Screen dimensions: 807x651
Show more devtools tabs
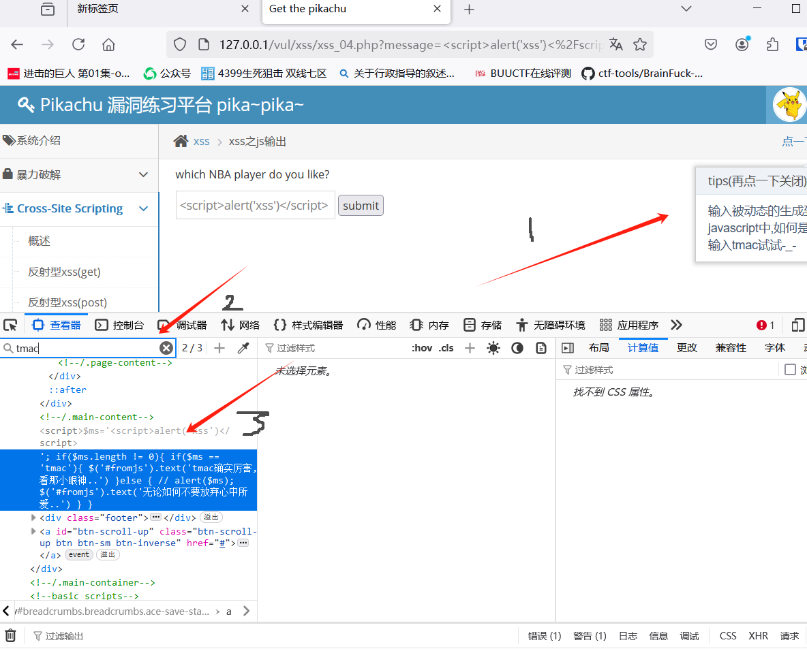676,325
